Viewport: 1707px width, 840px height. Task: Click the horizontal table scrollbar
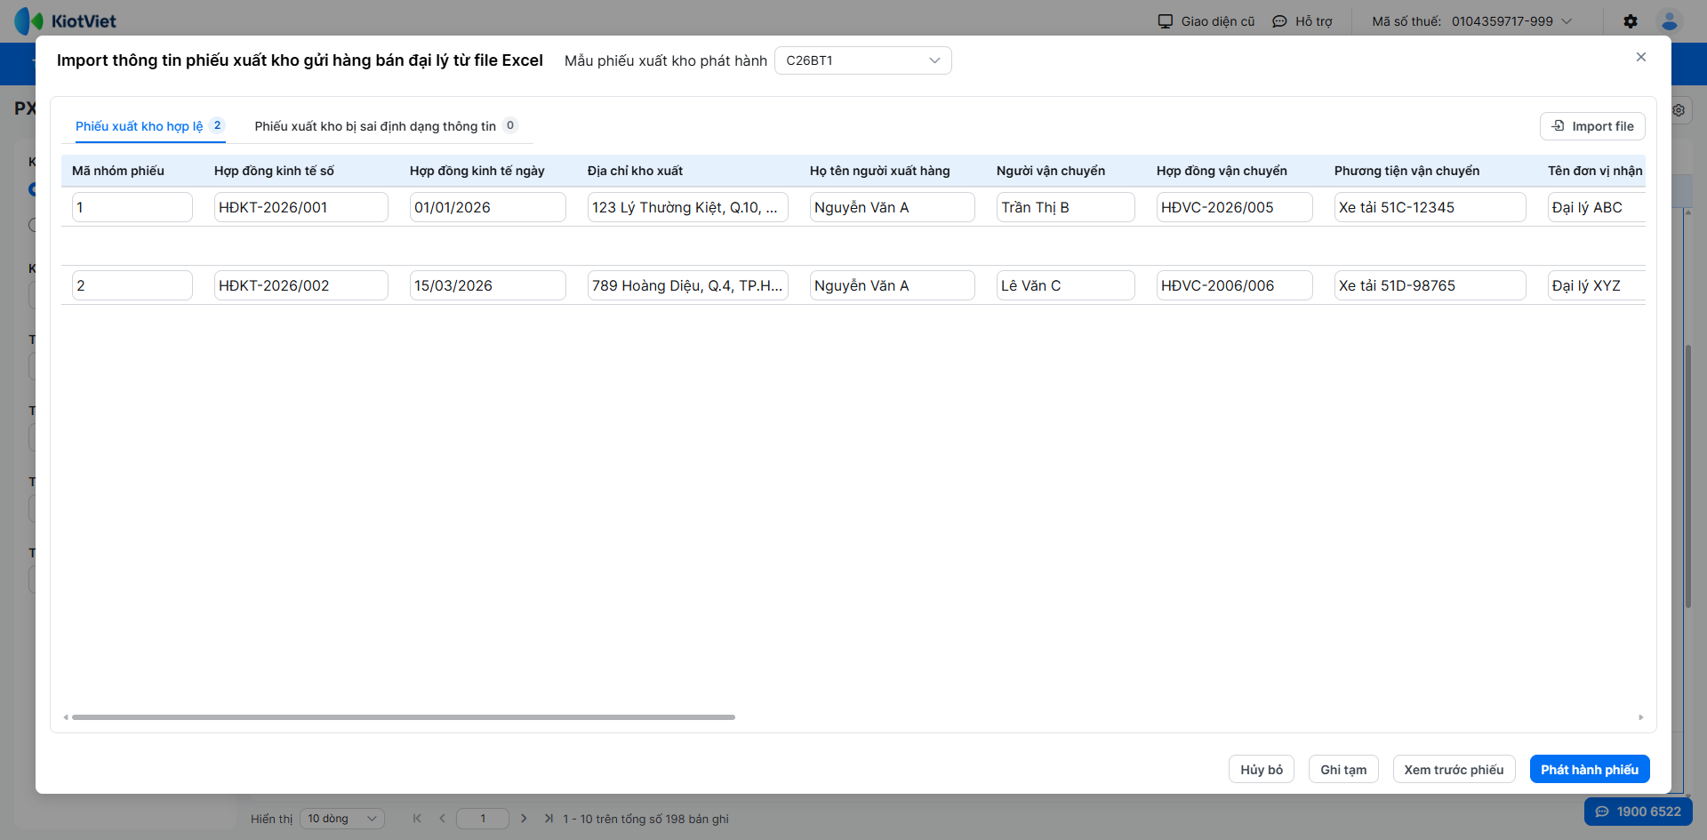[404, 717]
